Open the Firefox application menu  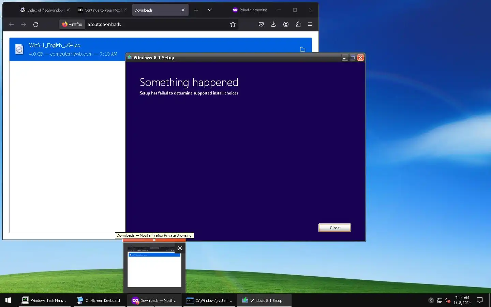tap(310, 24)
